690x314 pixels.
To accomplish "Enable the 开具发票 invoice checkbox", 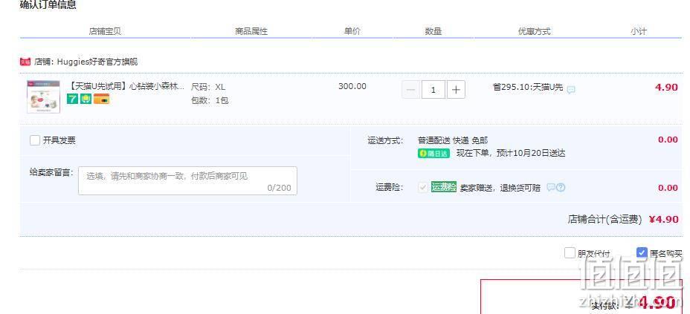I will pyautogui.click(x=35, y=140).
